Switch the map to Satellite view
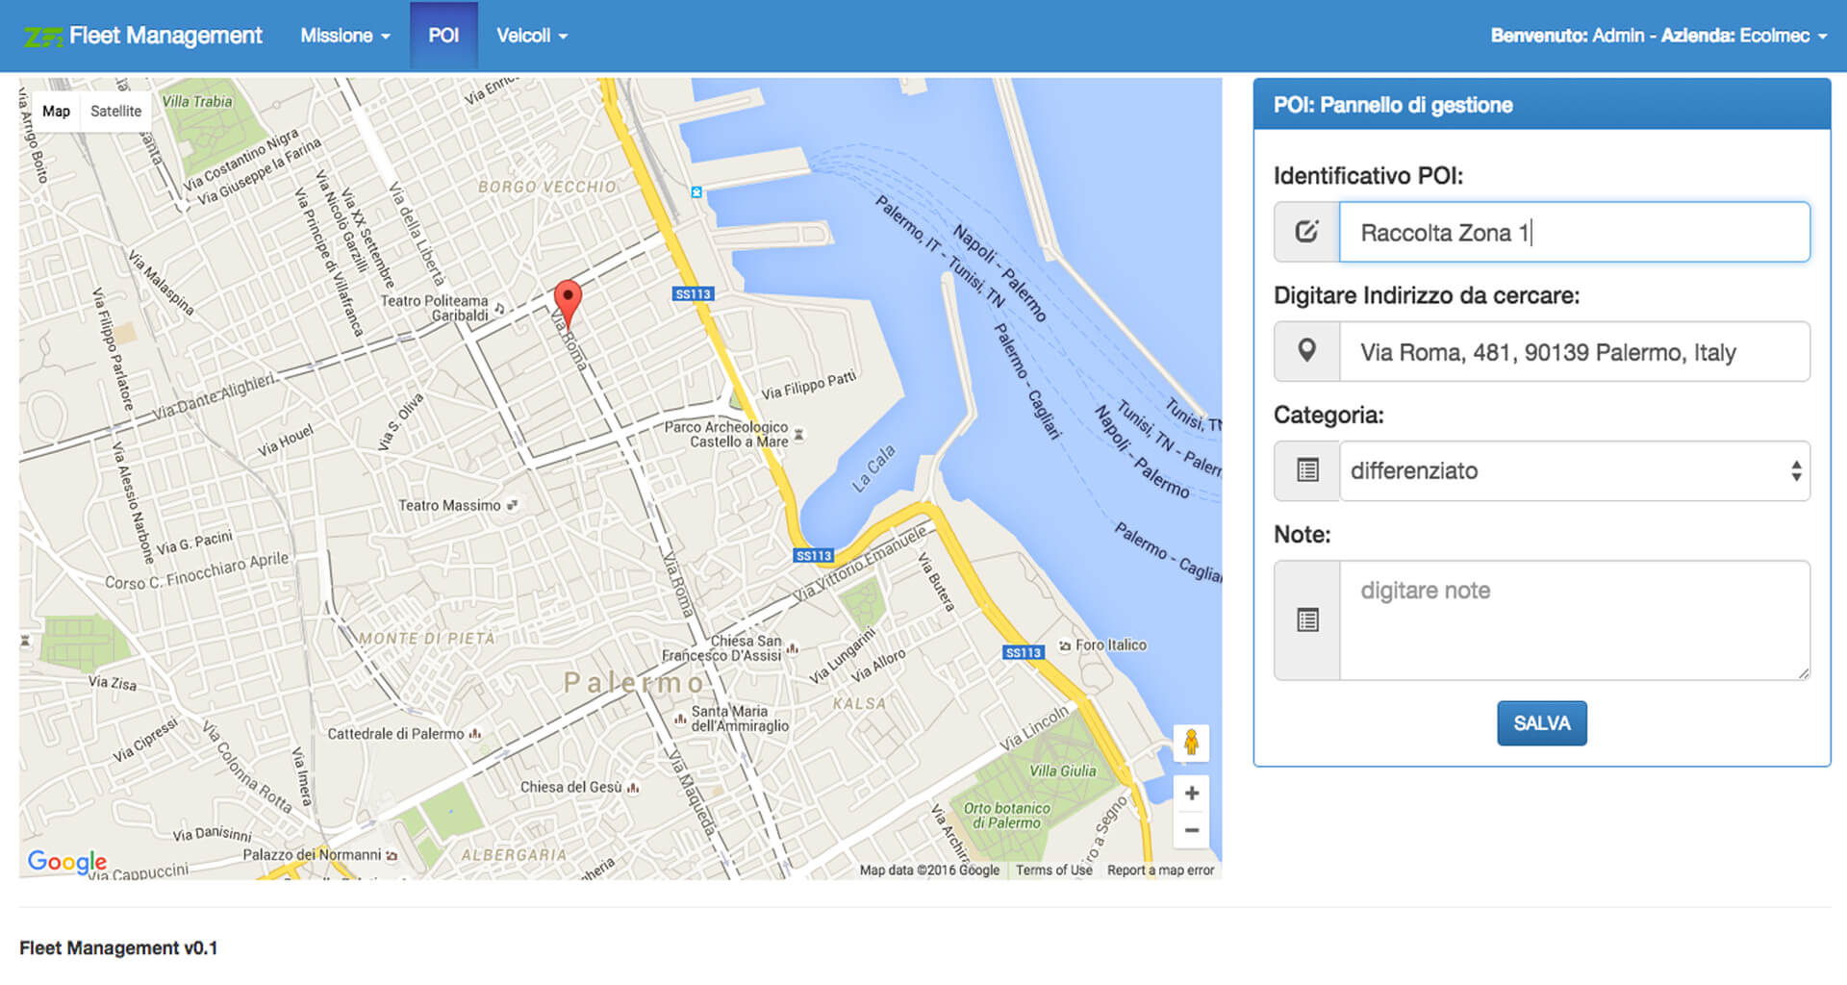This screenshot has height=985, width=1847. pos(114,111)
